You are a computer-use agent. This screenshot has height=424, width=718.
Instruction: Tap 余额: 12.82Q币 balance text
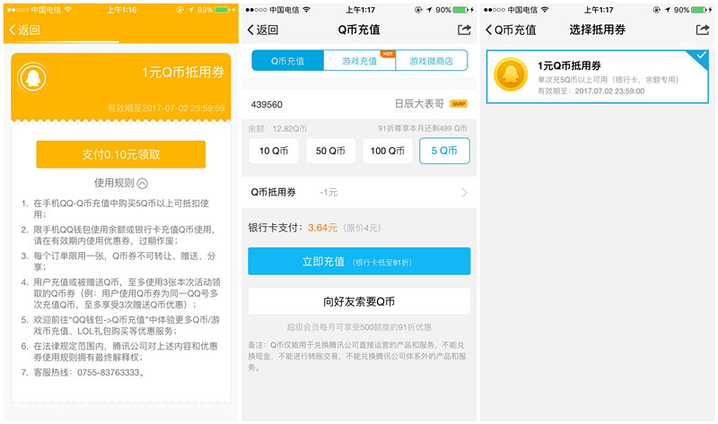click(277, 128)
